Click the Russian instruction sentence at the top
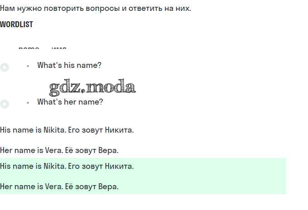This screenshot has height=210, width=308. point(96,8)
